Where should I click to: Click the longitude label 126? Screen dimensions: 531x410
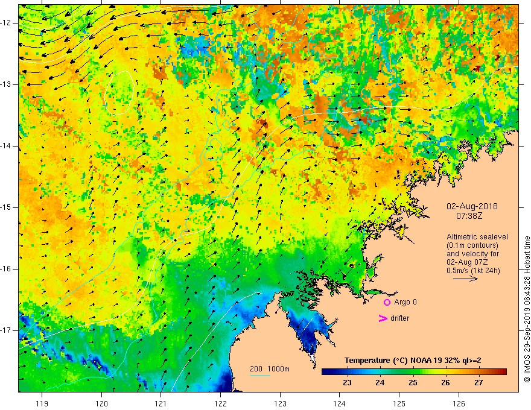(459, 403)
